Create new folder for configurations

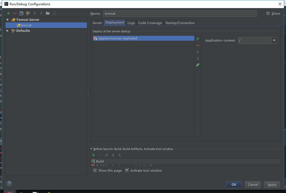coord(48,13)
